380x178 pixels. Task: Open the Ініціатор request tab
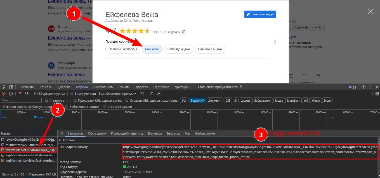click(173, 133)
